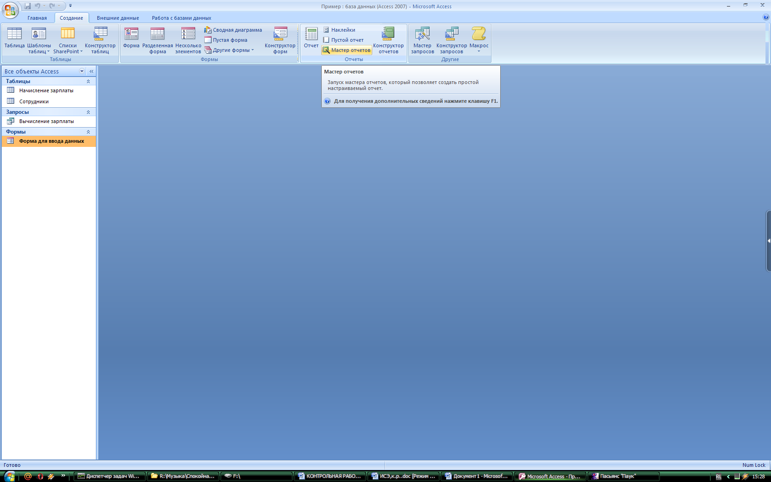Create a Разделенная форма
Screen dimensions: 771x482
pyautogui.click(x=157, y=40)
